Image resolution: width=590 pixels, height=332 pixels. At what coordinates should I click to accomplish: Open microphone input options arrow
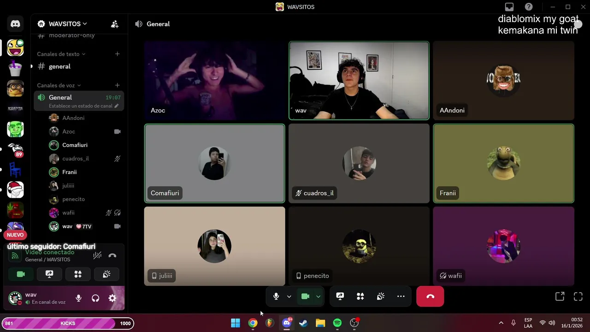click(289, 296)
